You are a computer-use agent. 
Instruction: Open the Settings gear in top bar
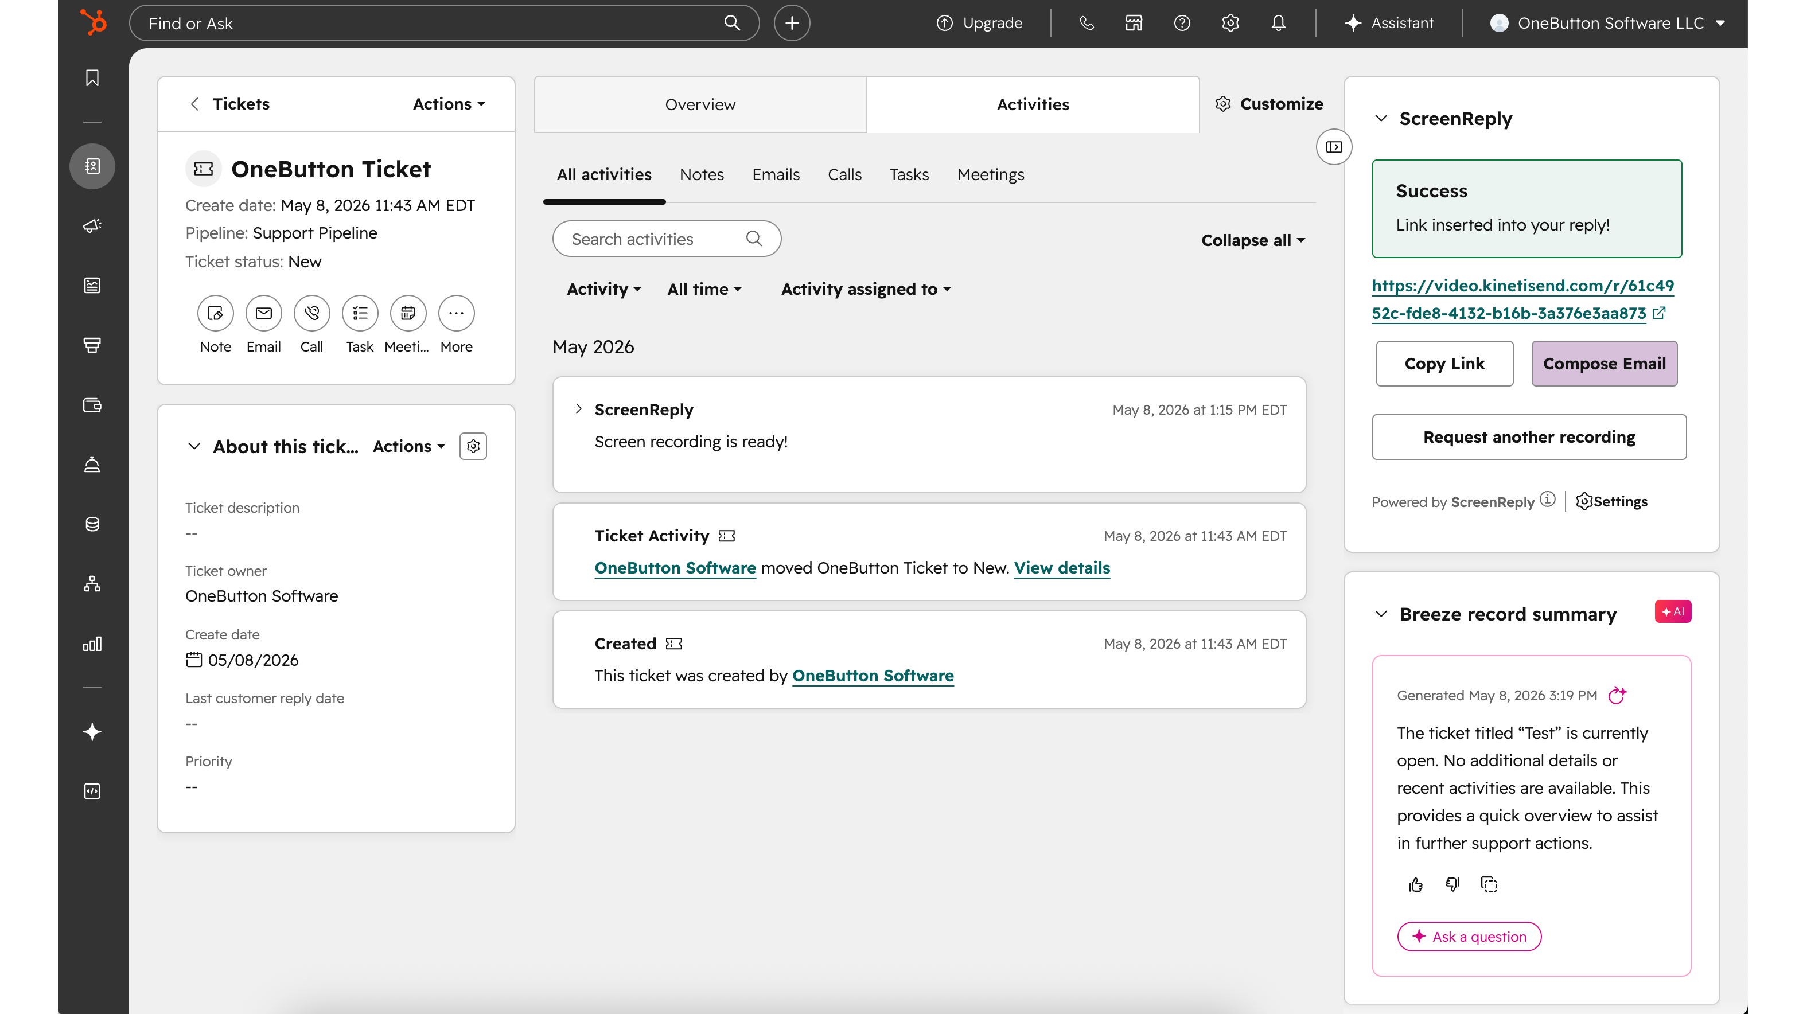1230,23
